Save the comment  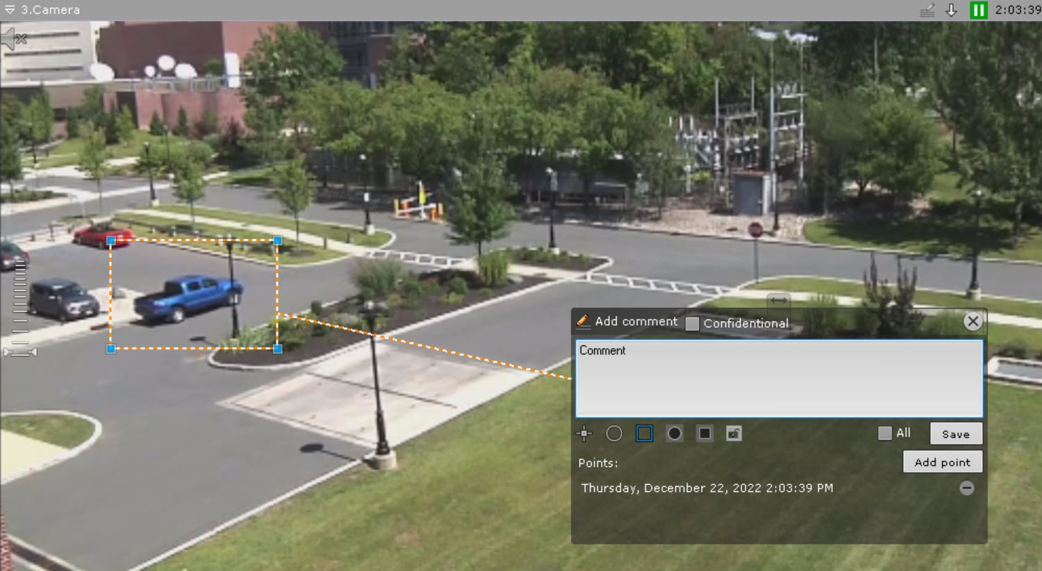click(956, 433)
